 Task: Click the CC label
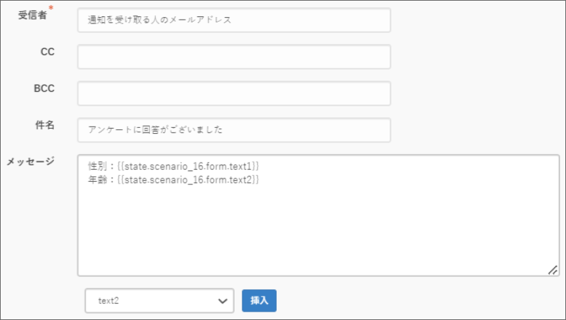47,52
